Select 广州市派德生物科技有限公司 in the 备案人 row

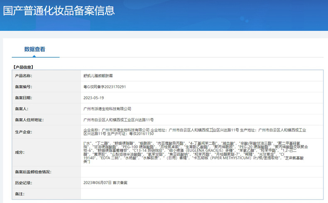(x=107, y=109)
